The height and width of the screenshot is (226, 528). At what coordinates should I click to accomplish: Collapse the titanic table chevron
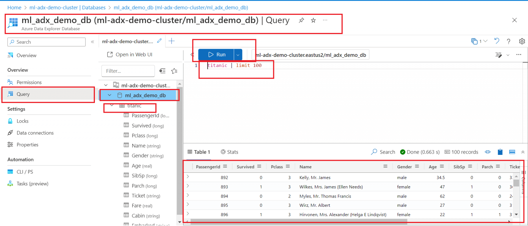[x=112, y=105]
